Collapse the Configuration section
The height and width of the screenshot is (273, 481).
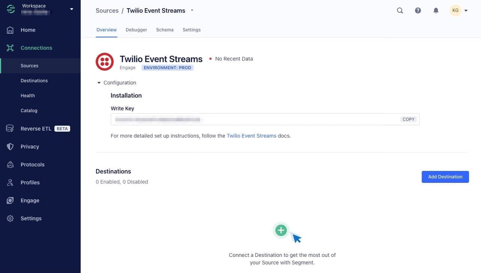tap(99, 82)
